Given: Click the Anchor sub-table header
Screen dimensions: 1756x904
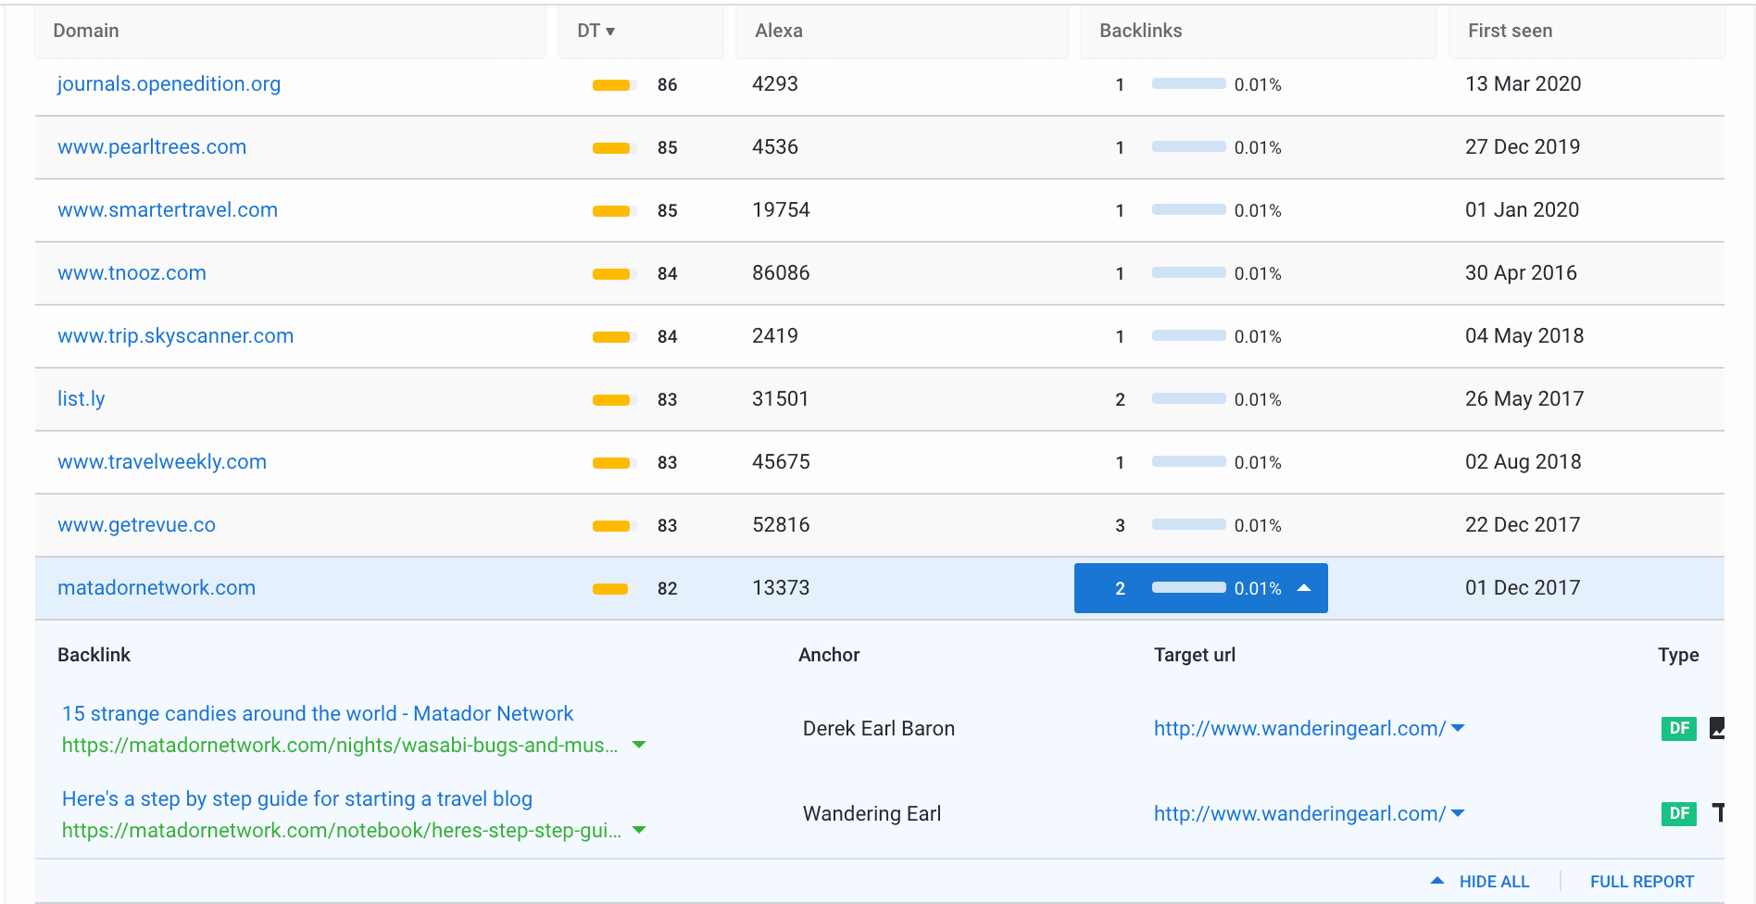Looking at the screenshot, I should 829,655.
